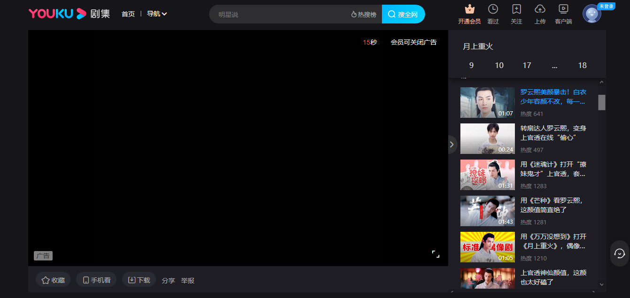The height and width of the screenshot is (298, 630).
Task: Click the title 上官透神仙颜值，这颜也太好磕了
Action: click(553, 277)
